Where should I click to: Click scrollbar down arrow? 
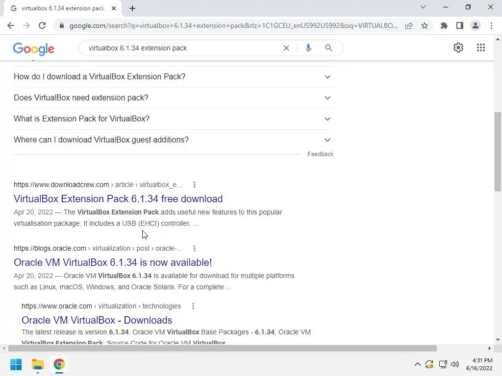coord(498,340)
